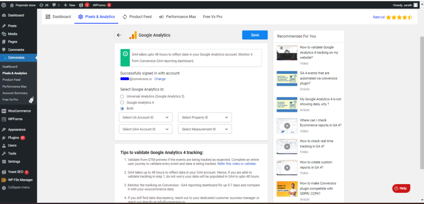Collapse the WordPress sidebar menu
Viewport: 424px width, 204px height.
pos(18,187)
